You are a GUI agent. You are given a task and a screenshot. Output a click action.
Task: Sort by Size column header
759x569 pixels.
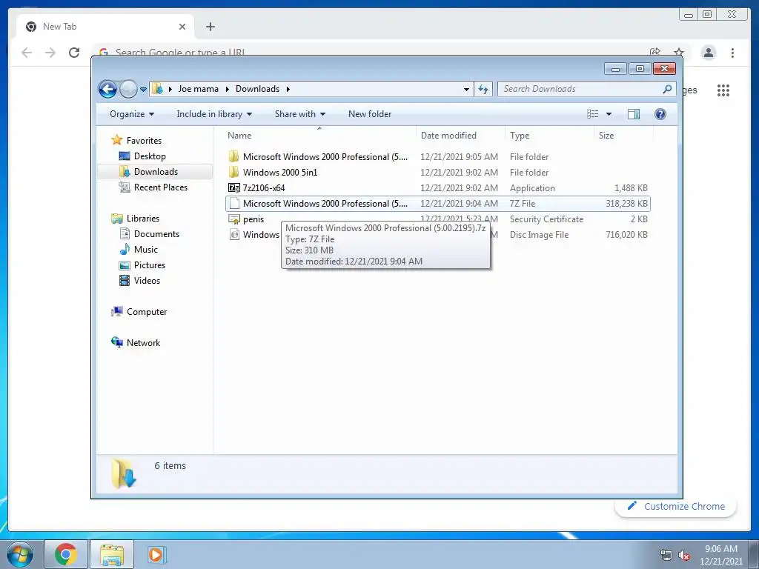[623, 136]
